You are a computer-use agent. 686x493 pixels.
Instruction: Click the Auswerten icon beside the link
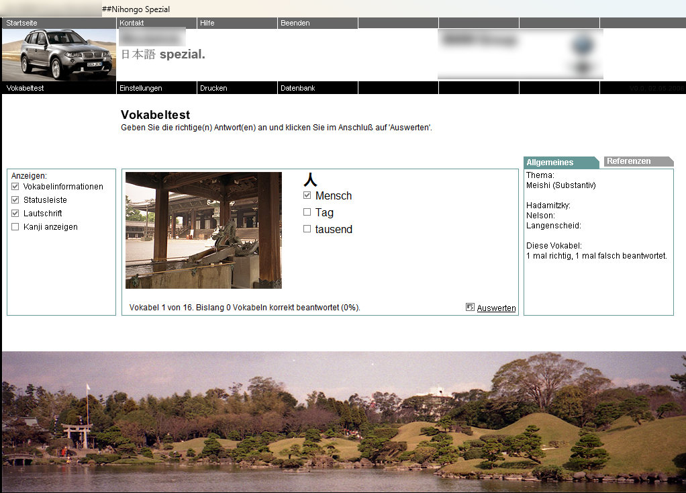pyautogui.click(x=470, y=307)
